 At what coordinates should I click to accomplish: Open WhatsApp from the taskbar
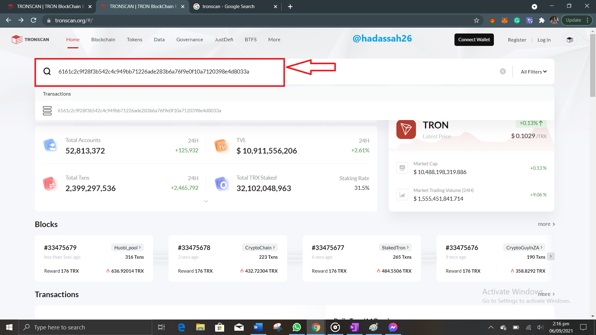coord(297,327)
